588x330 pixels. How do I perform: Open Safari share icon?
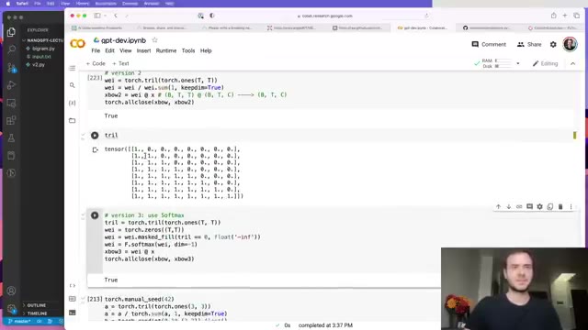click(553, 16)
